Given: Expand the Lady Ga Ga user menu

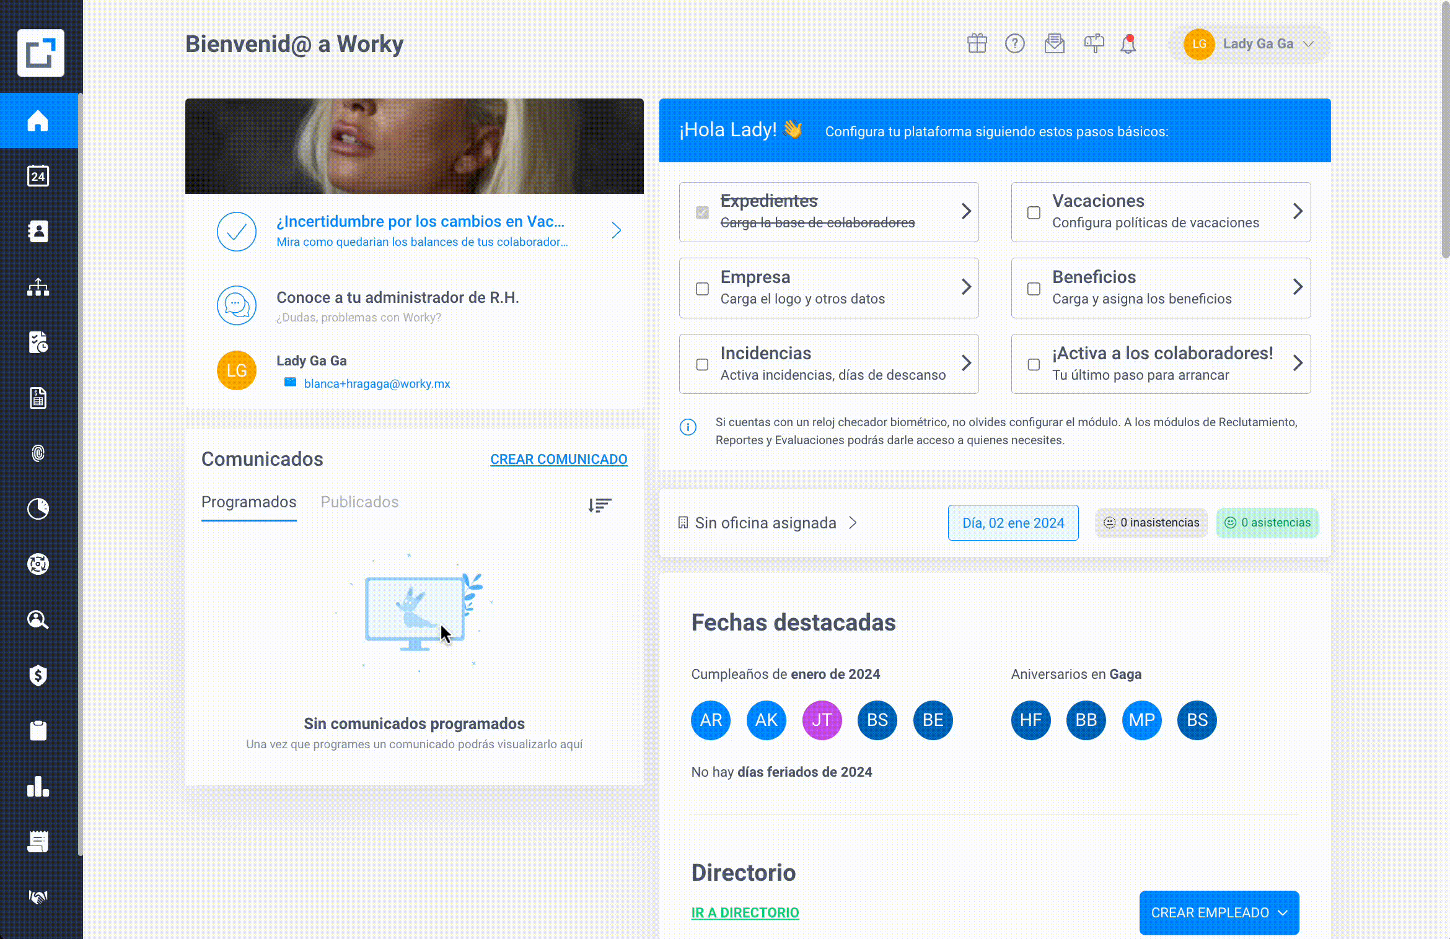Looking at the screenshot, I should [x=1249, y=44].
